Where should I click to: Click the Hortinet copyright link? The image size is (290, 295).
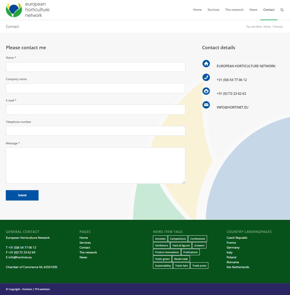coord(27,289)
